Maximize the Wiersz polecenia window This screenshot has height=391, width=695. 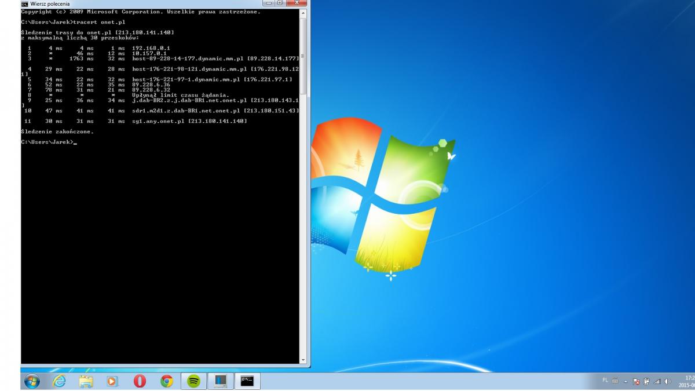pos(280,3)
